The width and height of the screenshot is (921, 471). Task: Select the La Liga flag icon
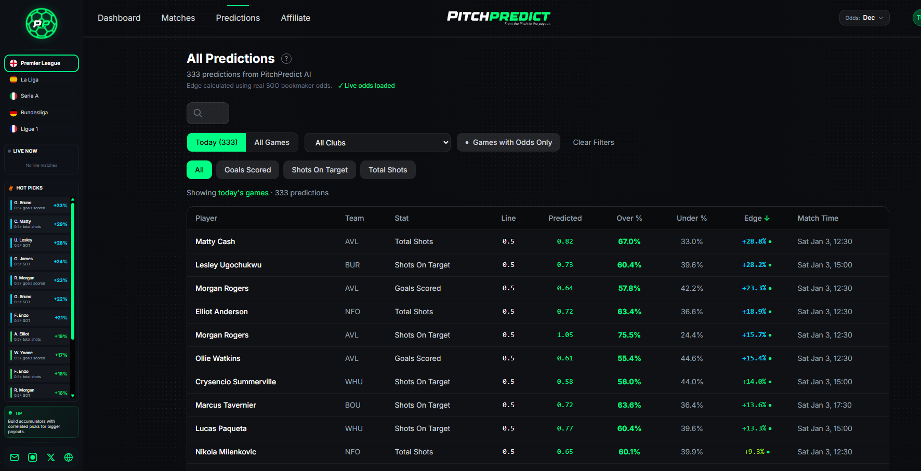point(14,80)
